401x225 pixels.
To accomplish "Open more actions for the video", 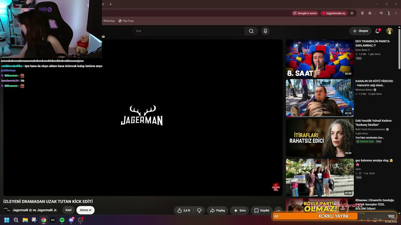I will click(x=278, y=211).
